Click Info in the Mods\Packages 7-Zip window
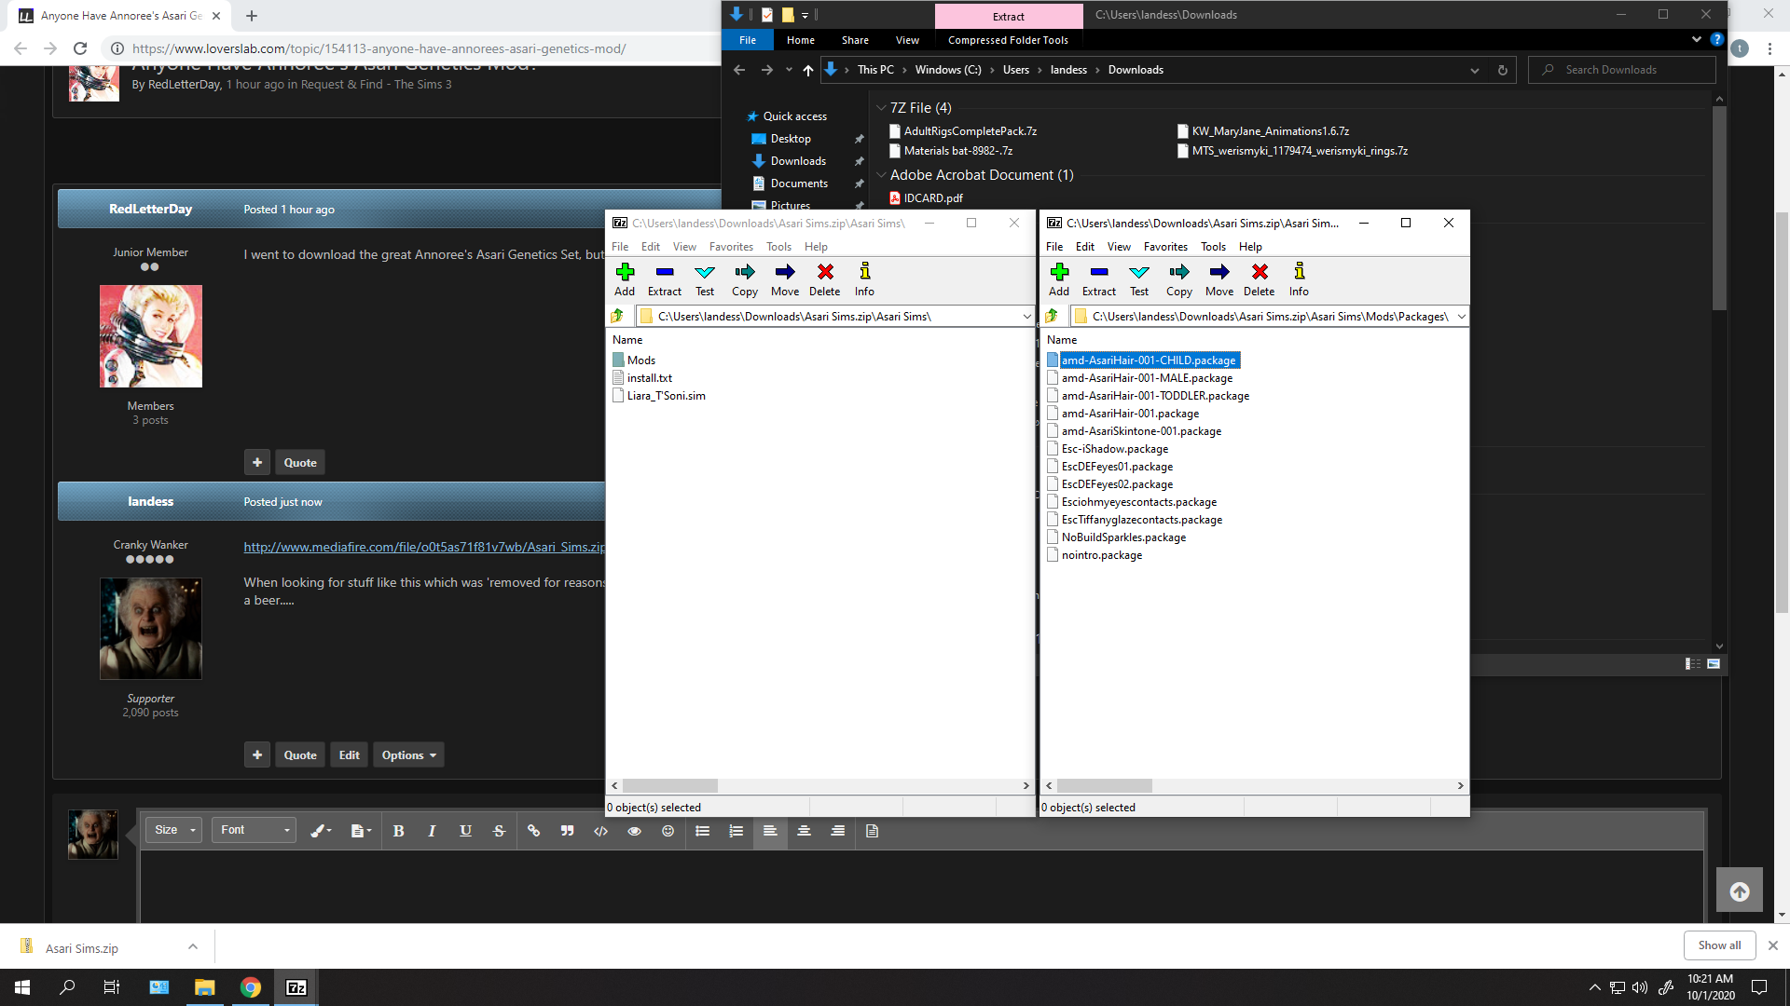Viewport: 1790px width, 1006px height. 1300,279
